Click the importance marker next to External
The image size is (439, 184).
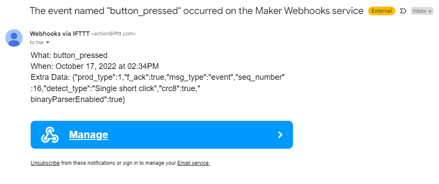pos(403,11)
